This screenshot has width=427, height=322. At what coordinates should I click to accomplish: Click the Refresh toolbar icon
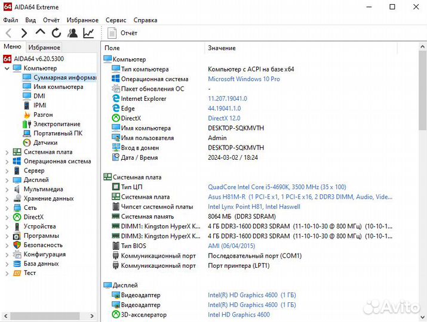pos(56,33)
